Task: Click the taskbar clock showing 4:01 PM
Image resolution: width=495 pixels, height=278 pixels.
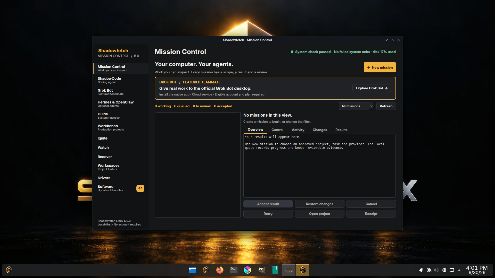Action: click(x=477, y=270)
